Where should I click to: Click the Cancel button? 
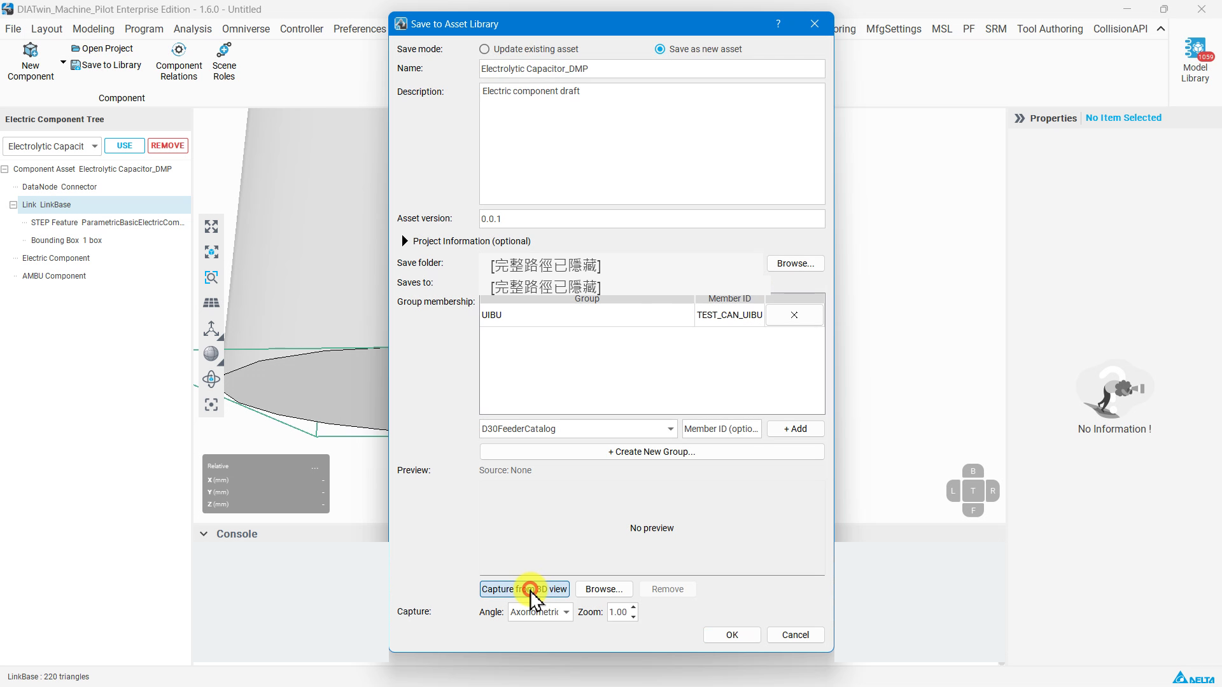[x=795, y=635]
